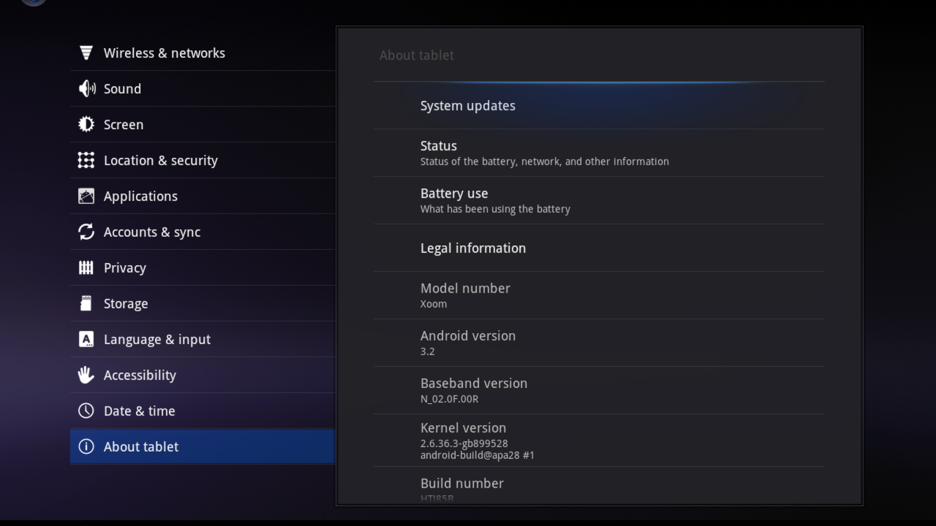Click the About tablet info icon
This screenshot has width=936, height=526.
click(x=86, y=447)
